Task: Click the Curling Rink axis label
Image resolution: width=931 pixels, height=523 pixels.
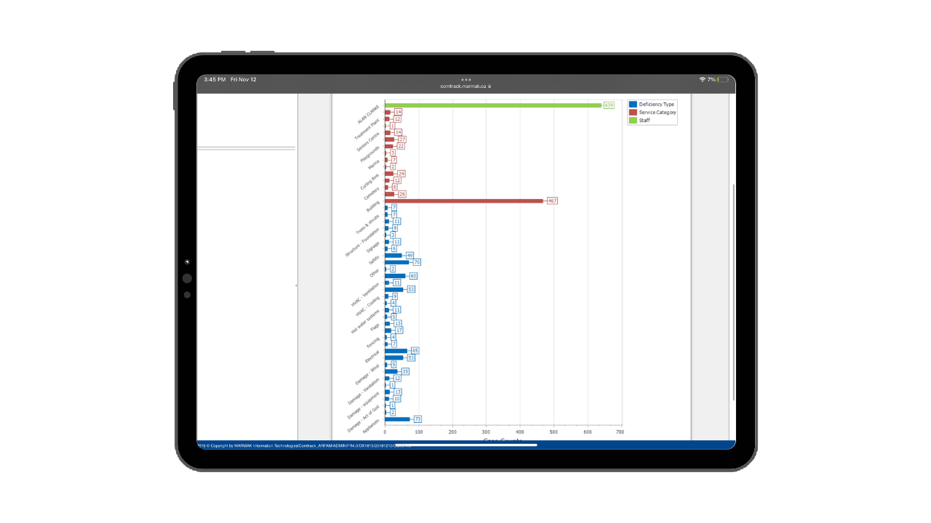Action: coord(370,181)
